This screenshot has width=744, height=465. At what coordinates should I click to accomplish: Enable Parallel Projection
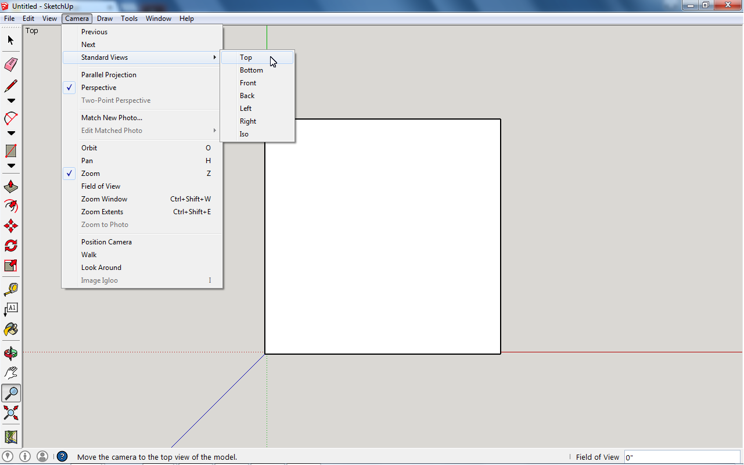[x=109, y=74]
